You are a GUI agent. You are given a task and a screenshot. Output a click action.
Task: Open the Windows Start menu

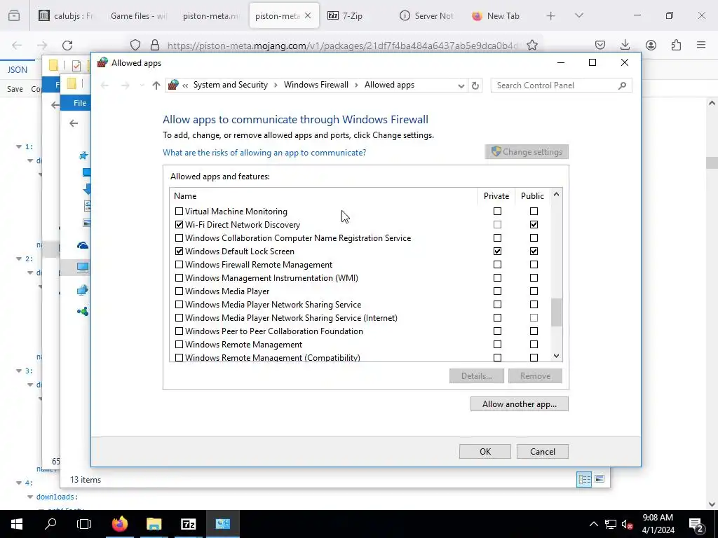pos(17,524)
